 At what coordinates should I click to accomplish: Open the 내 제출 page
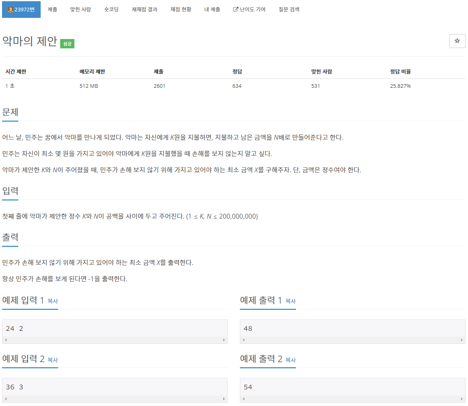[x=212, y=9]
